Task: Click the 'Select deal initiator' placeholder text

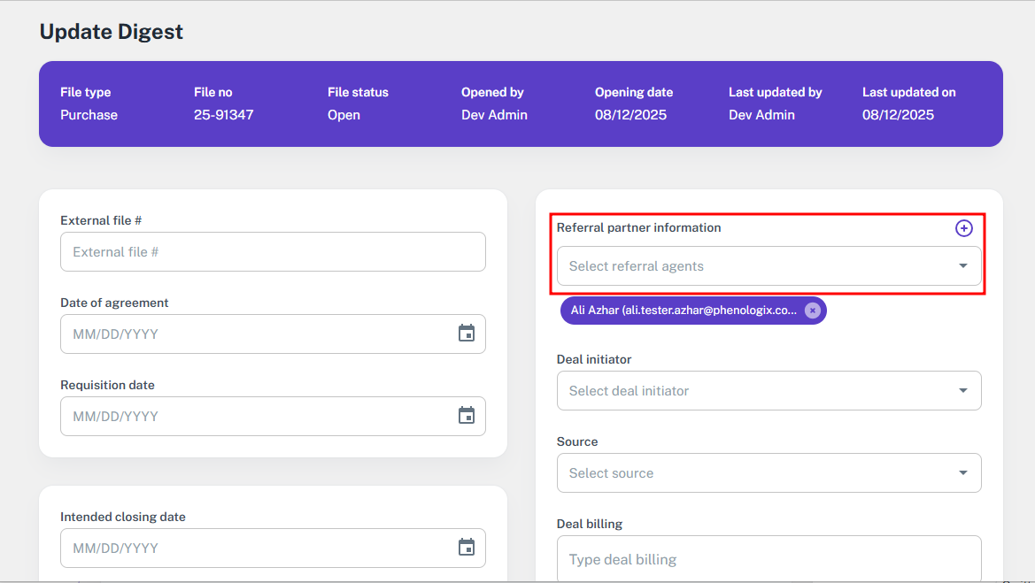Action: pyautogui.click(x=629, y=391)
